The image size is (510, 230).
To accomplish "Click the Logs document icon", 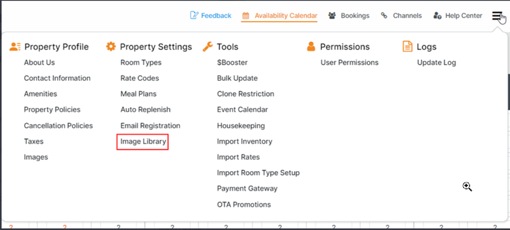I will click(407, 46).
